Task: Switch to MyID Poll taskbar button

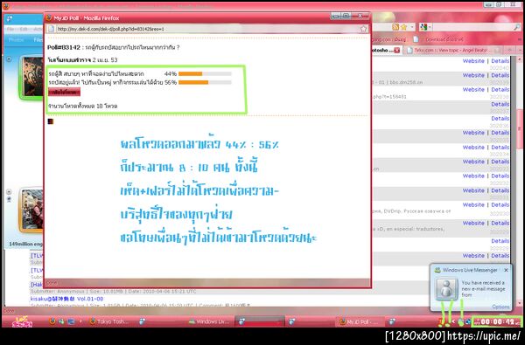Action: click(x=359, y=321)
